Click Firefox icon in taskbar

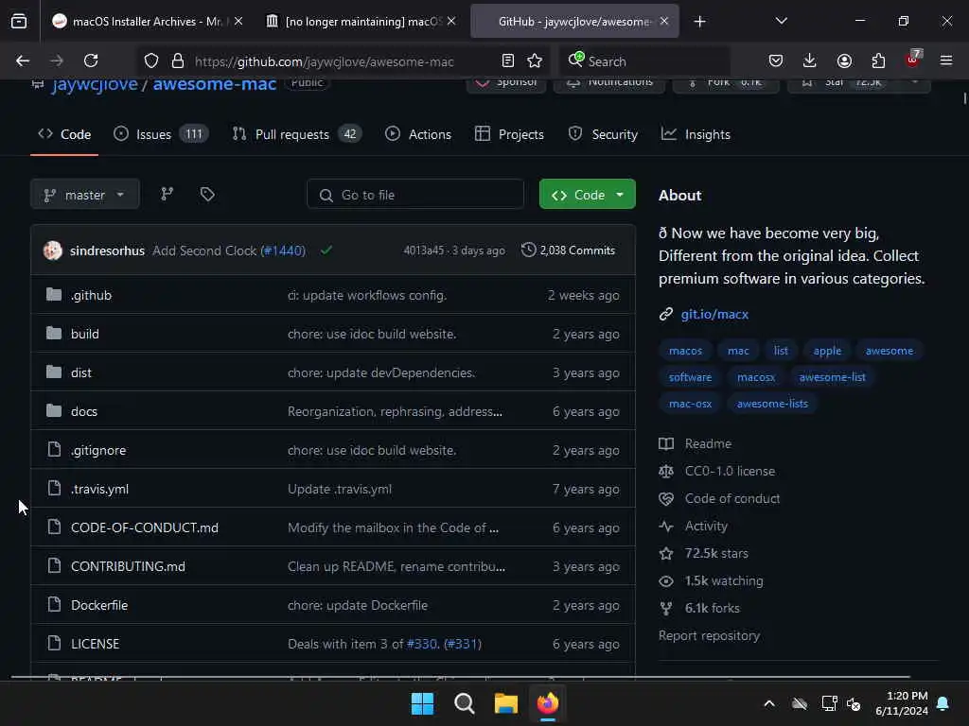pos(548,703)
